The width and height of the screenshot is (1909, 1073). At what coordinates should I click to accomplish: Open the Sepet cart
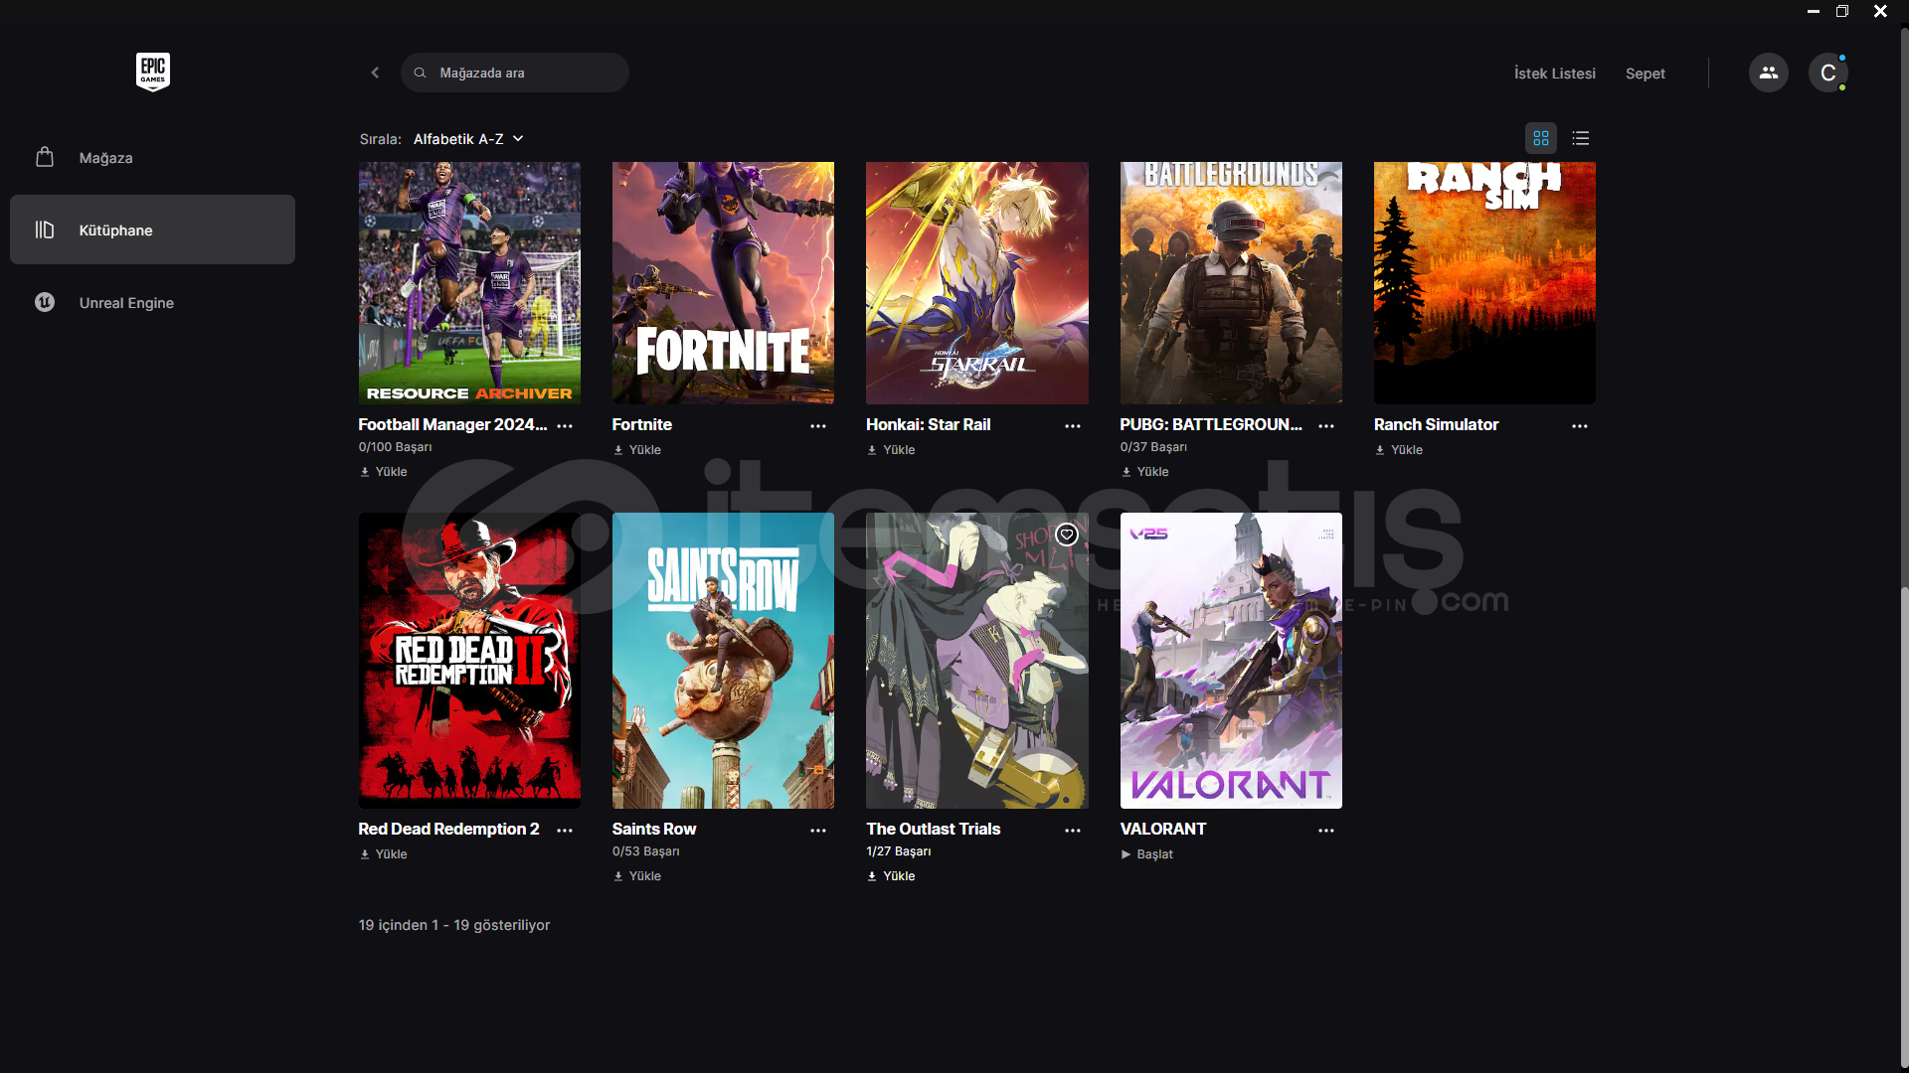[x=1646, y=74]
